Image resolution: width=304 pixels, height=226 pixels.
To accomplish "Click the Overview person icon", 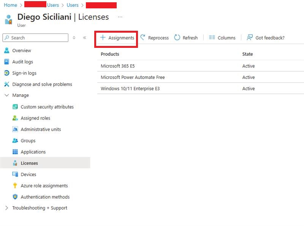I will pos(6,51).
